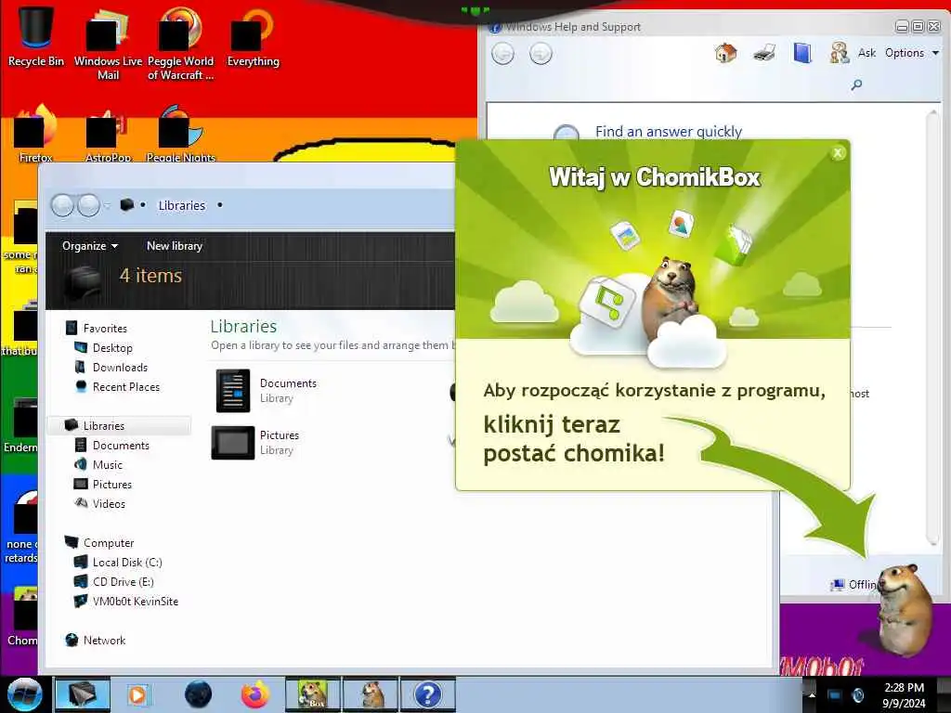This screenshot has height=713, width=951.
Task: Open the Peggle Nights desktop icon
Action: pos(180,134)
